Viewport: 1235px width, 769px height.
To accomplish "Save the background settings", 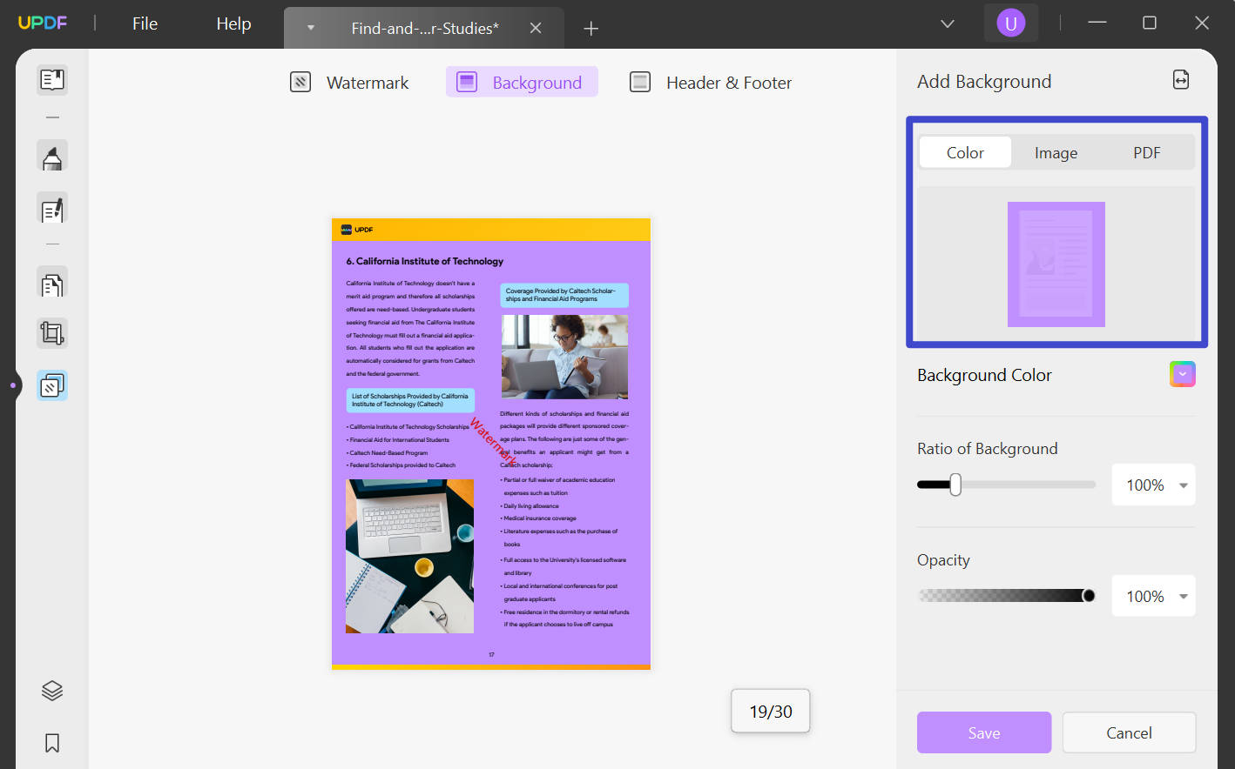I will point(983,732).
